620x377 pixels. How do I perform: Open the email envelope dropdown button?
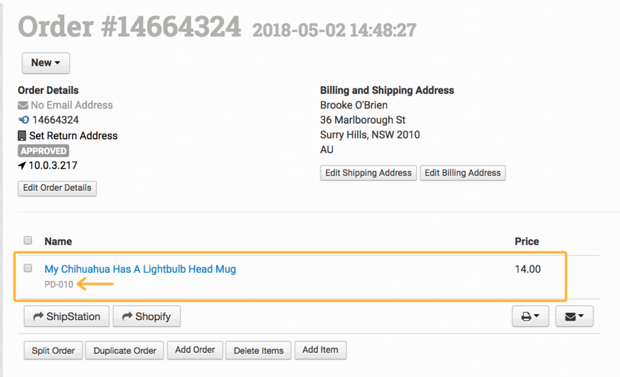click(574, 316)
